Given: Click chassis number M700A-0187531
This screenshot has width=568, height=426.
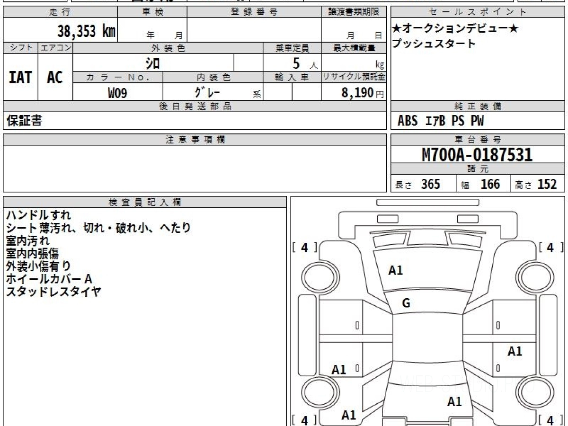Looking at the screenshot, I should coord(477,155).
